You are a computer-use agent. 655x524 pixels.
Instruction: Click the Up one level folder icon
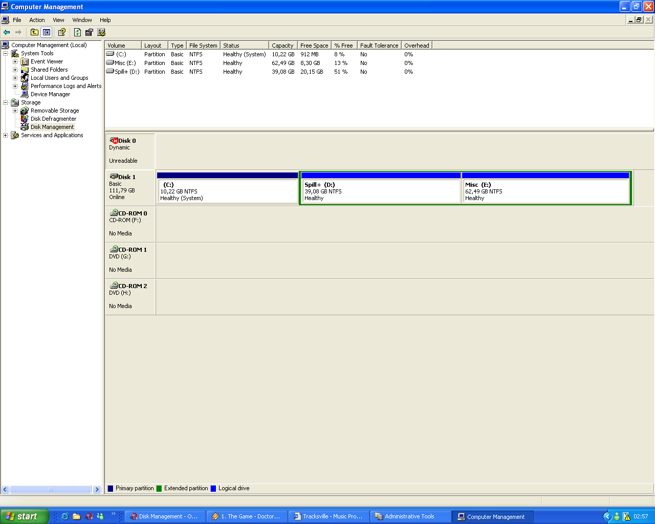click(34, 32)
